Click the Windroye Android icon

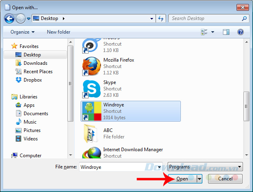91,111
